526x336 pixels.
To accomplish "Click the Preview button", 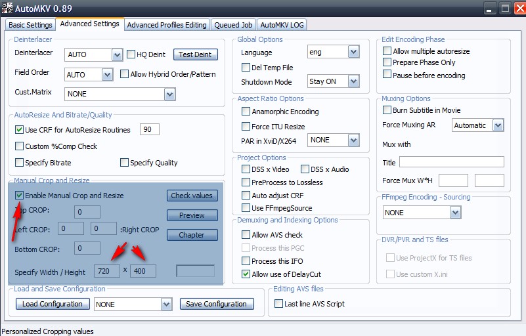I will [192, 215].
